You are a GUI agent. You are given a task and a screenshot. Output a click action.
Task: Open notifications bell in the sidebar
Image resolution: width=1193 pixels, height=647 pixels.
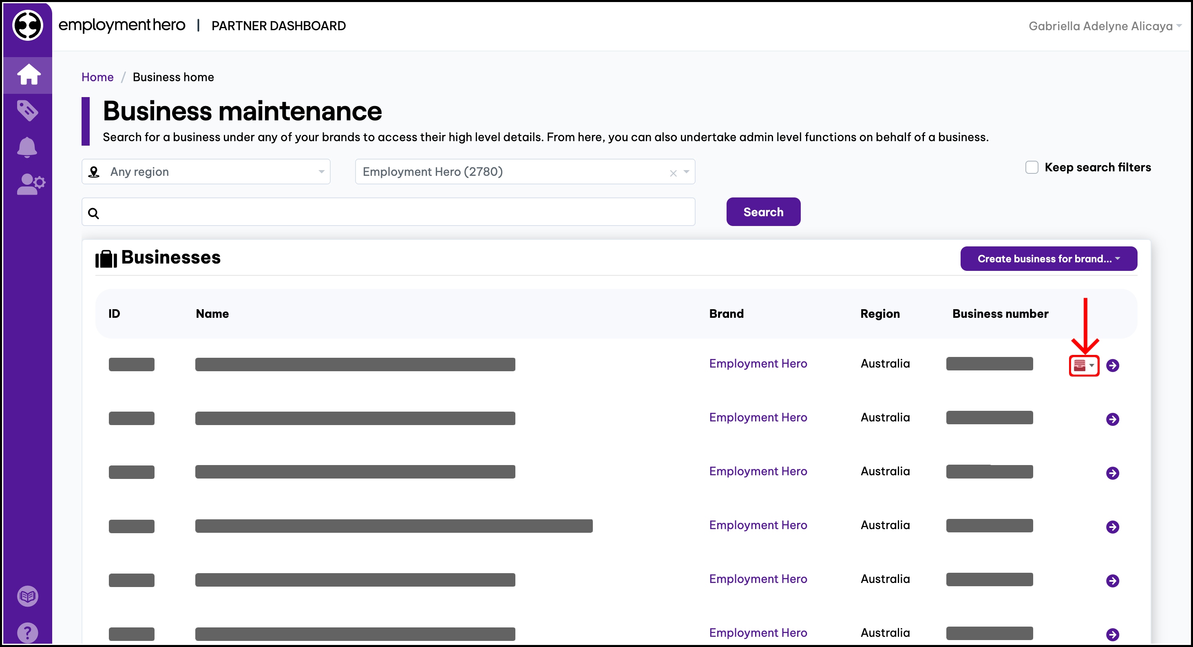(x=27, y=147)
